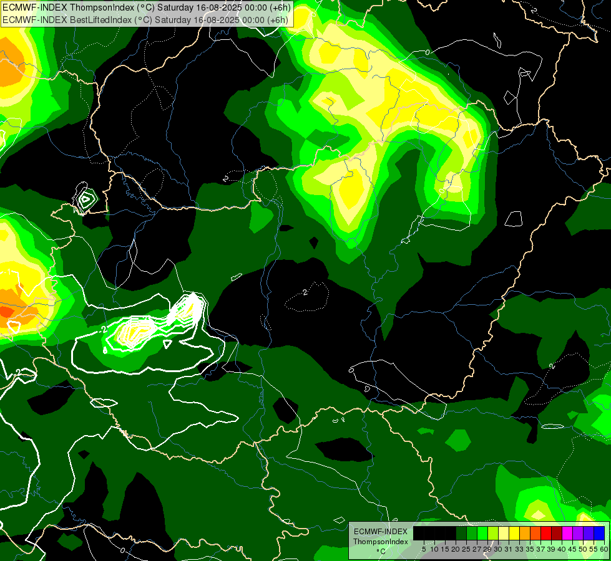The width and height of the screenshot is (611, 561).
Task: Select the medium green 25–27 legend swatch
Action: (x=471, y=533)
